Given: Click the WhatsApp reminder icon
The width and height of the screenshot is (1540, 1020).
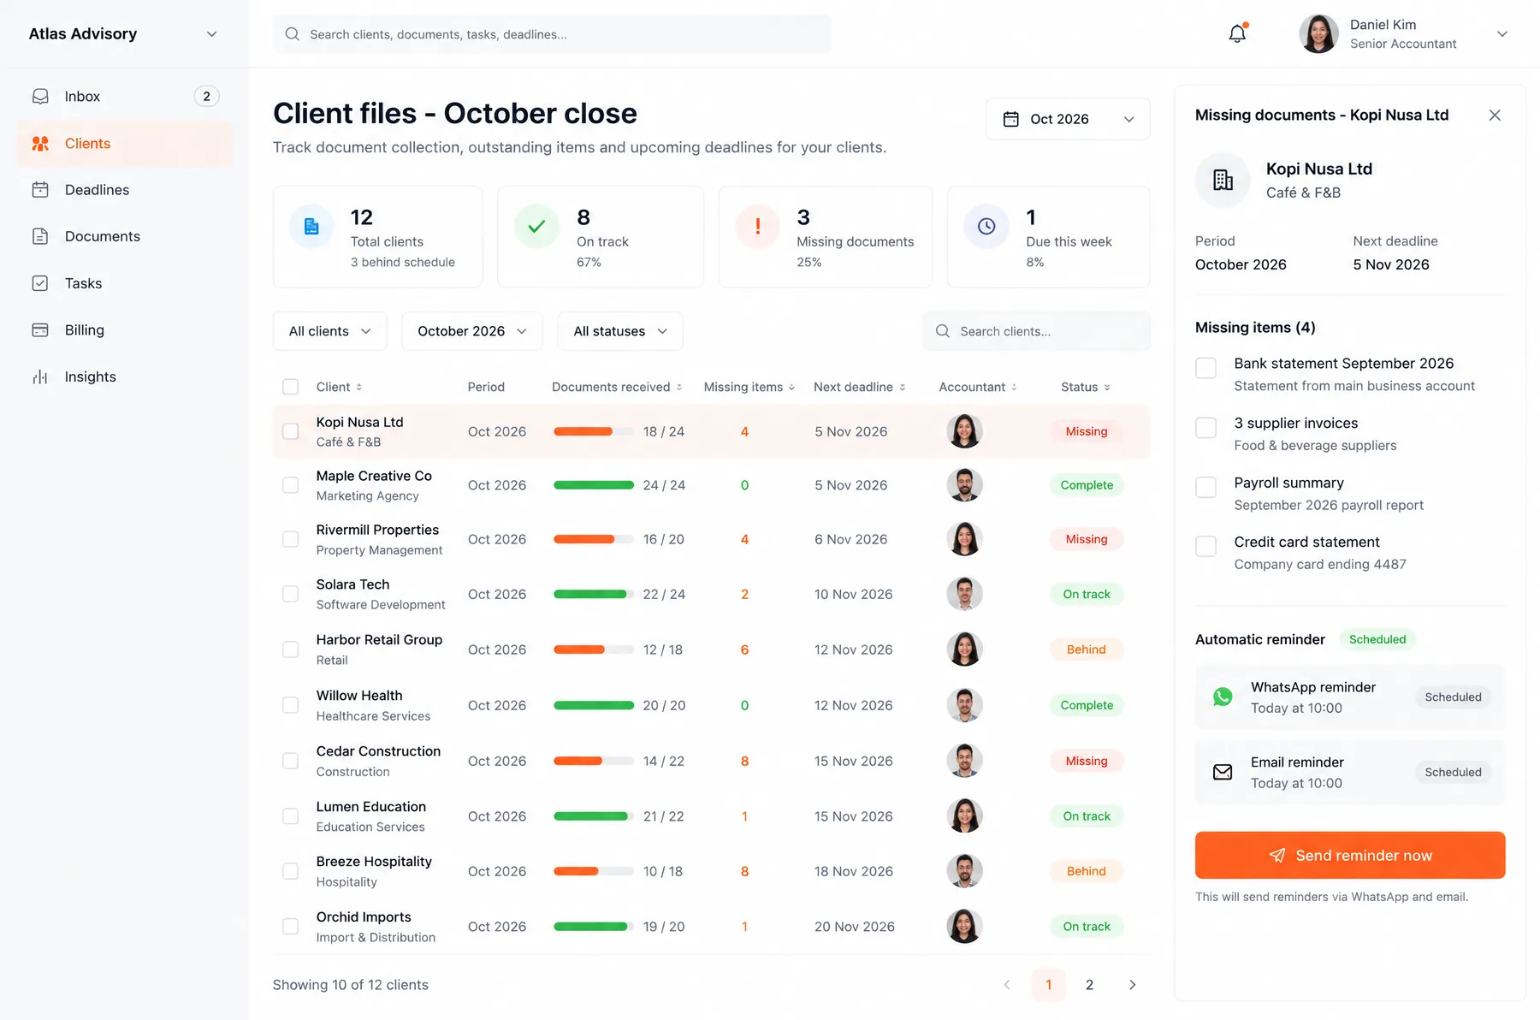Looking at the screenshot, I should click(x=1223, y=697).
